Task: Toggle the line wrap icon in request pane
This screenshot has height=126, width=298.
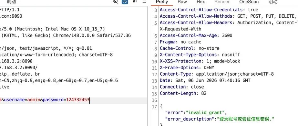Action: [125, 2]
